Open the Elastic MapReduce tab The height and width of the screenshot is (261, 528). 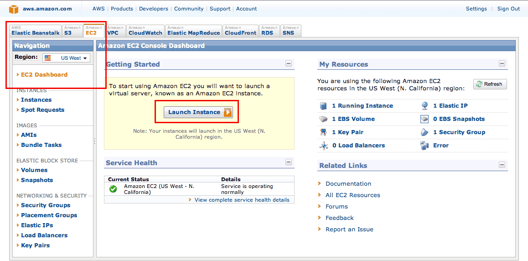[x=194, y=31]
